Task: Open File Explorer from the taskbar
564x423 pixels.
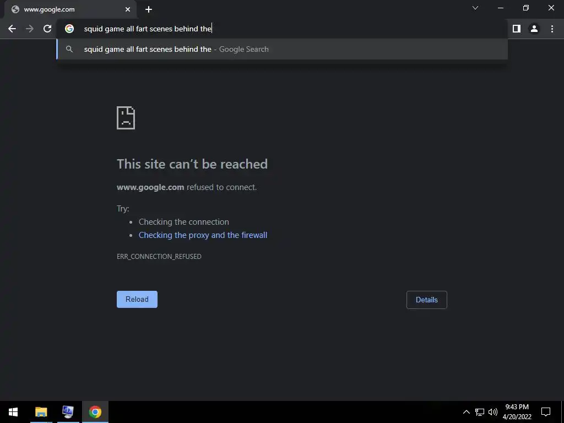Action: click(x=41, y=412)
